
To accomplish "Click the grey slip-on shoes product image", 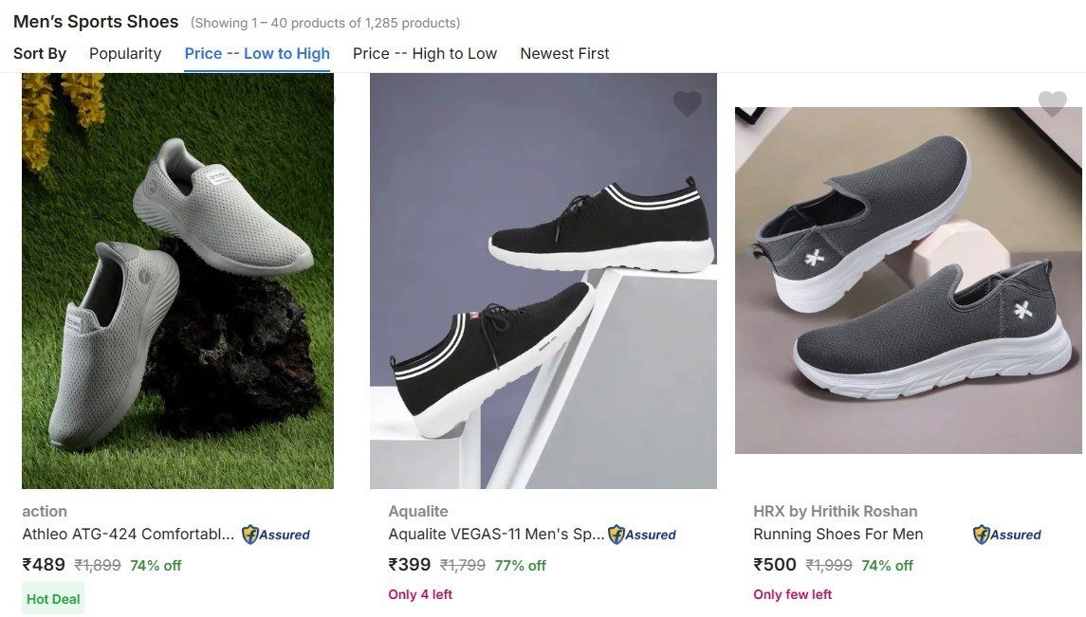I will tap(177, 280).
